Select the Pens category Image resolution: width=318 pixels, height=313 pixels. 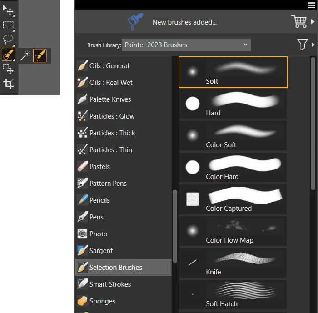coord(124,217)
